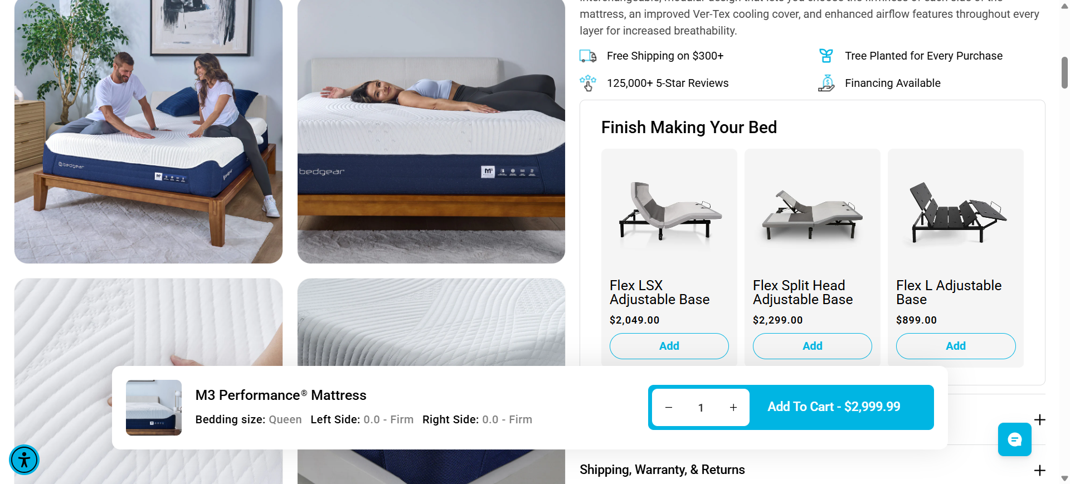1070x484 pixels.
Task: Add Flex L Adjustable Base
Action: pos(956,346)
